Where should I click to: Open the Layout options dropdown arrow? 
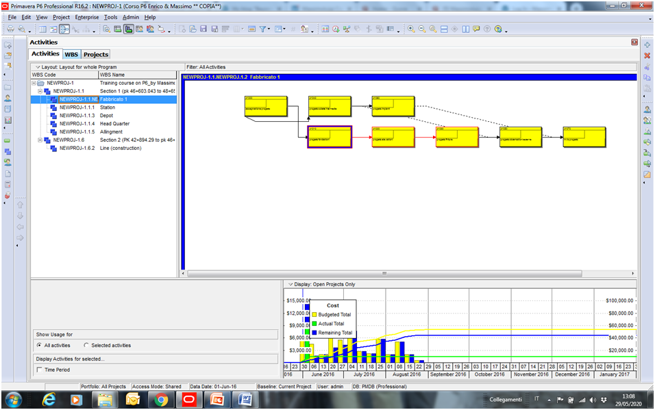38,67
